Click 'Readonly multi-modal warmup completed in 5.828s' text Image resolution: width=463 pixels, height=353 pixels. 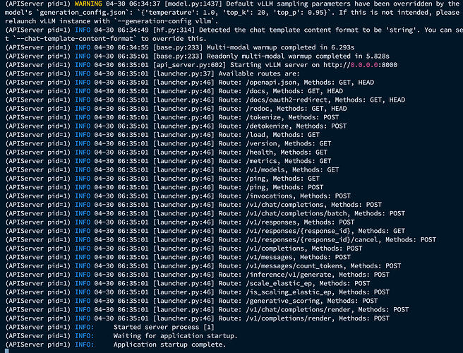click(299, 56)
